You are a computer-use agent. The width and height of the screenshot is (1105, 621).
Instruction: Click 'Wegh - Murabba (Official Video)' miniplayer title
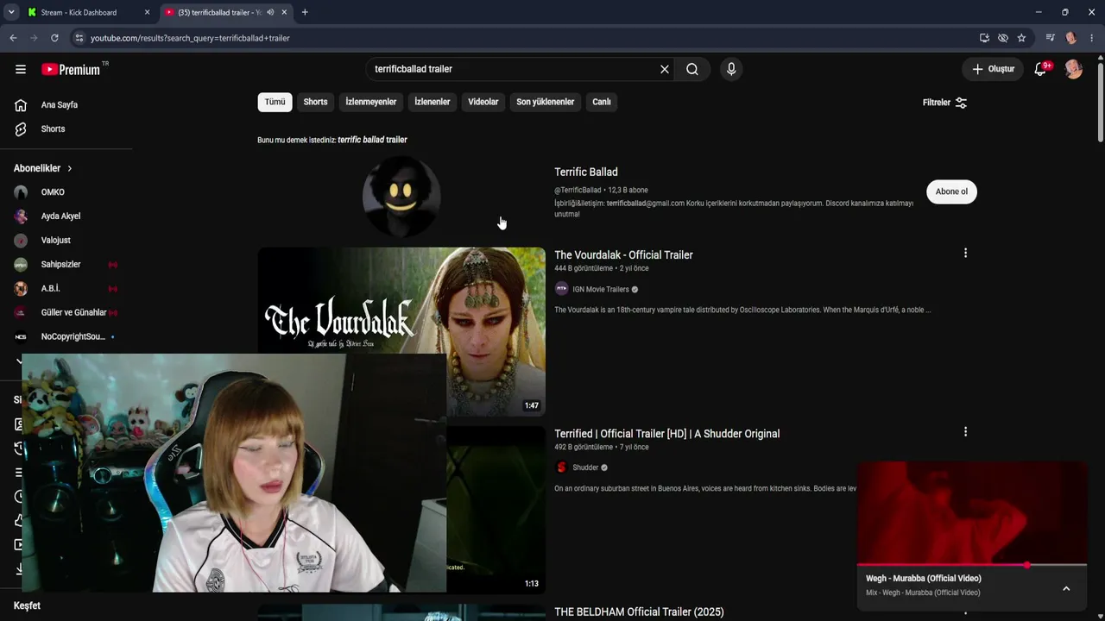tap(924, 579)
